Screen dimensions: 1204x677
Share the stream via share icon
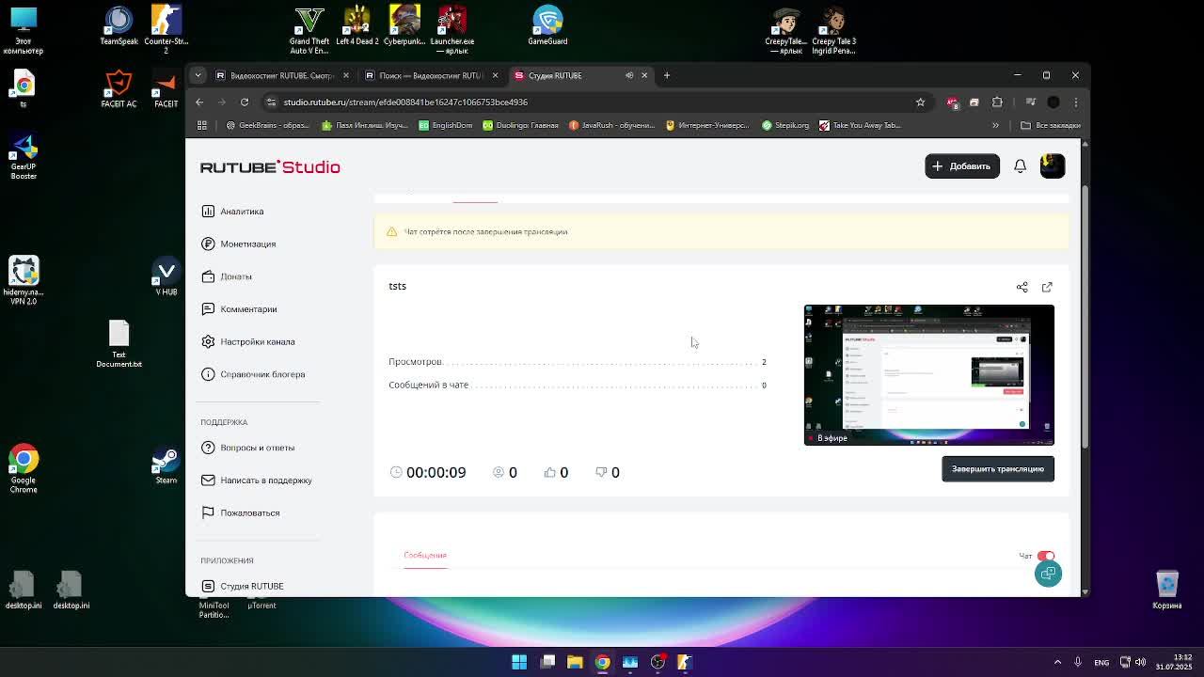1022,287
